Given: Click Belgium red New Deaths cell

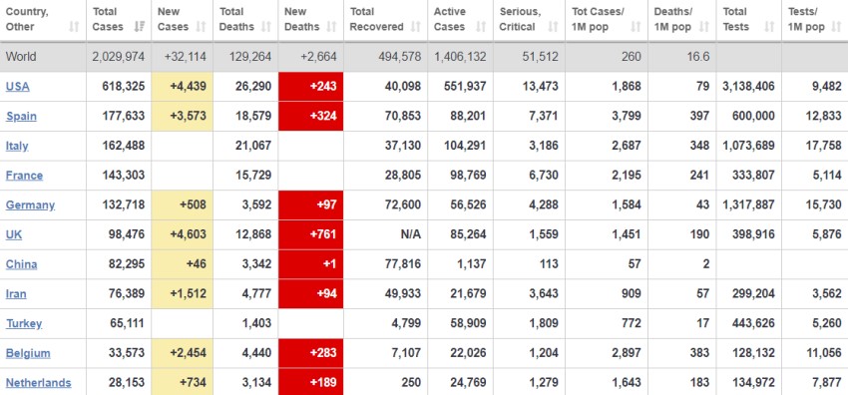Looking at the screenshot, I should click(311, 353).
